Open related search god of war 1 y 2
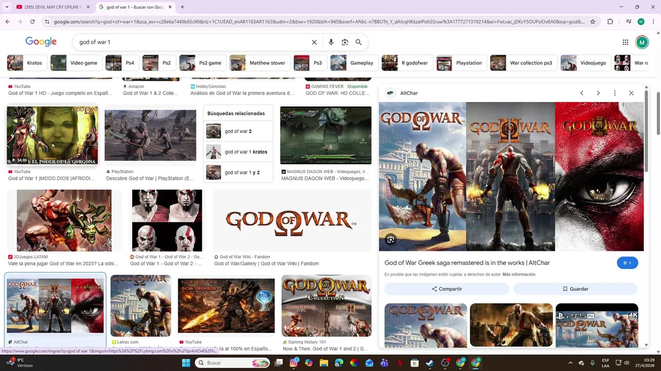This screenshot has width=661, height=371. point(238,173)
